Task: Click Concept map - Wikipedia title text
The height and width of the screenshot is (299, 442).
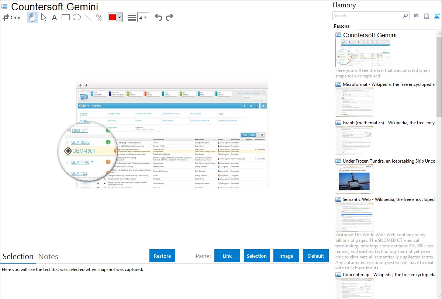Action: pos(389,274)
